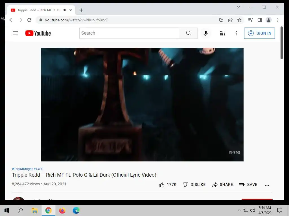Go back to previous page
Viewport: 289px width, 216px height.
click(x=11, y=20)
